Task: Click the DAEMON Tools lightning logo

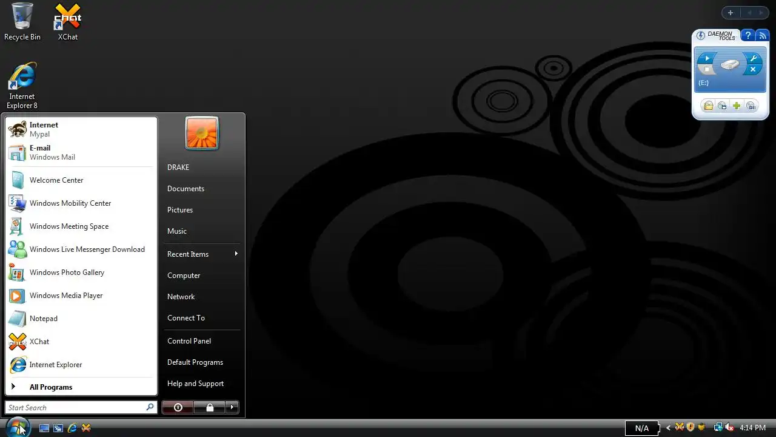Action: pos(701,36)
